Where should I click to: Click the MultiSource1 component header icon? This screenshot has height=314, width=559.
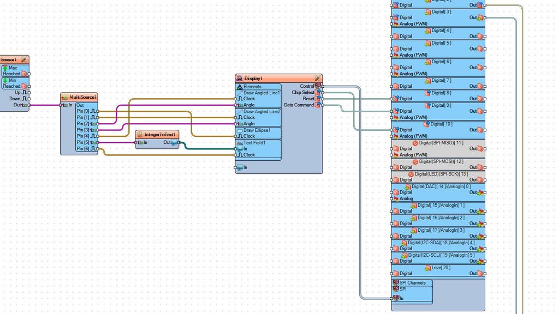tap(65, 97)
